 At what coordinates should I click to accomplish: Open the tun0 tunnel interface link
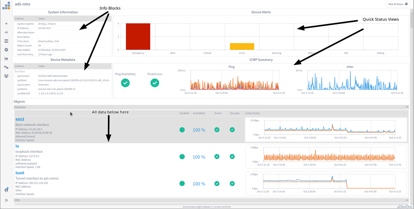coord(20,173)
